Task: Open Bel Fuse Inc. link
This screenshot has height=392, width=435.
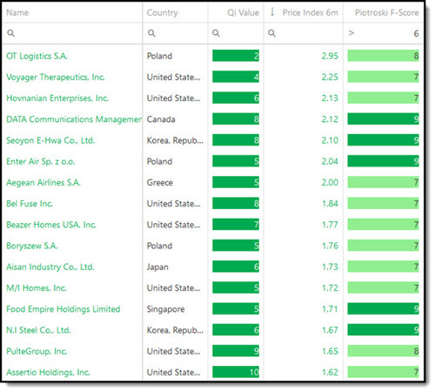Action: pyautogui.click(x=30, y=204)
